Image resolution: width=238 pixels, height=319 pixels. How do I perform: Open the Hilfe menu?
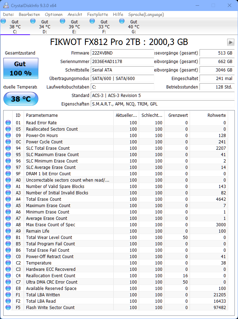[x=118, y=15]
